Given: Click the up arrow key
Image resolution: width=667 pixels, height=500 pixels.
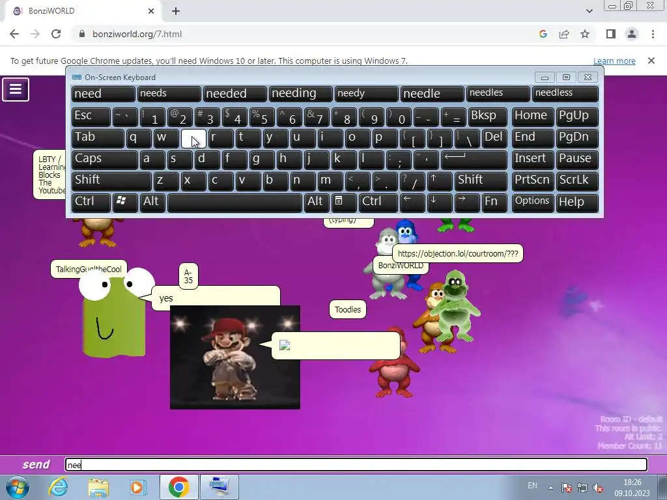Looking at the screenshot, I should pyautogui.click(x=440, y=181).
